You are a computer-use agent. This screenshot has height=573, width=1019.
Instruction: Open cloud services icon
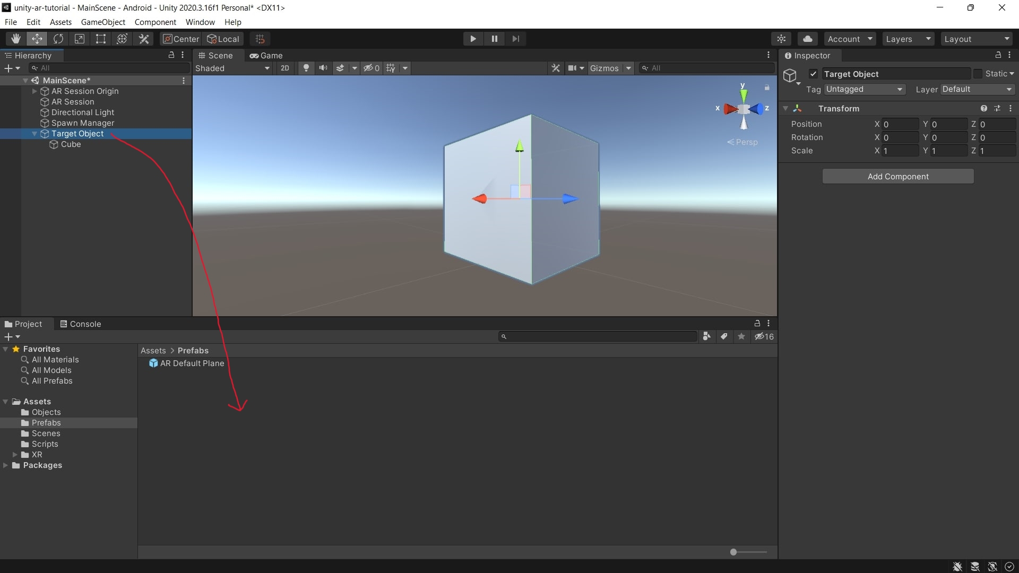(807, 39)
